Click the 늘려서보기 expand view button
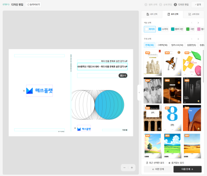Viewport: 207px width, 176px height. pos(33,4)
